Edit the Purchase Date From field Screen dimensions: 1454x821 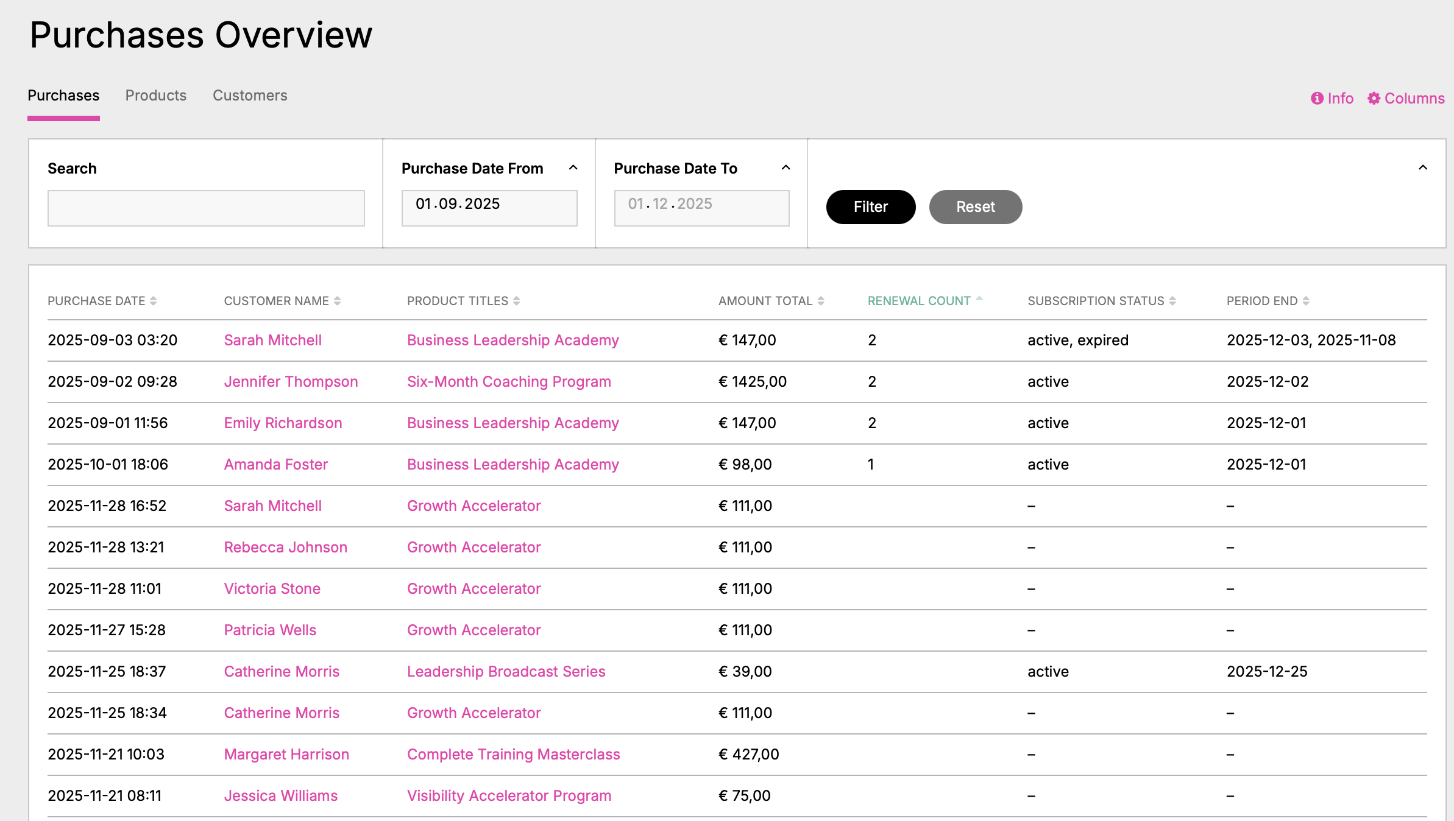point(489,208)
